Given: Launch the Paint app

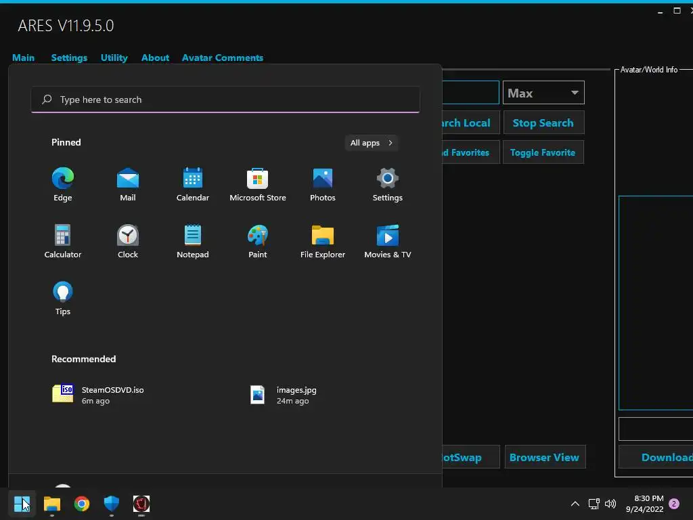Looking at the screenshot, I should (x=258, y=242).
